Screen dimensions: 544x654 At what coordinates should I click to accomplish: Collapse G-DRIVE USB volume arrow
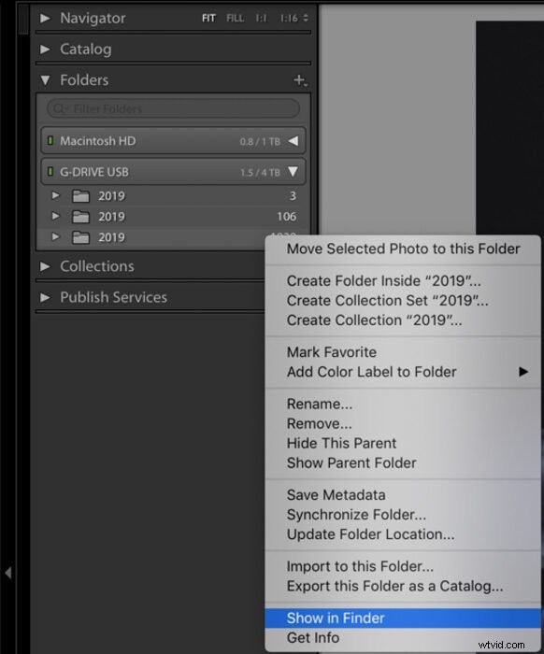point(293,172)
